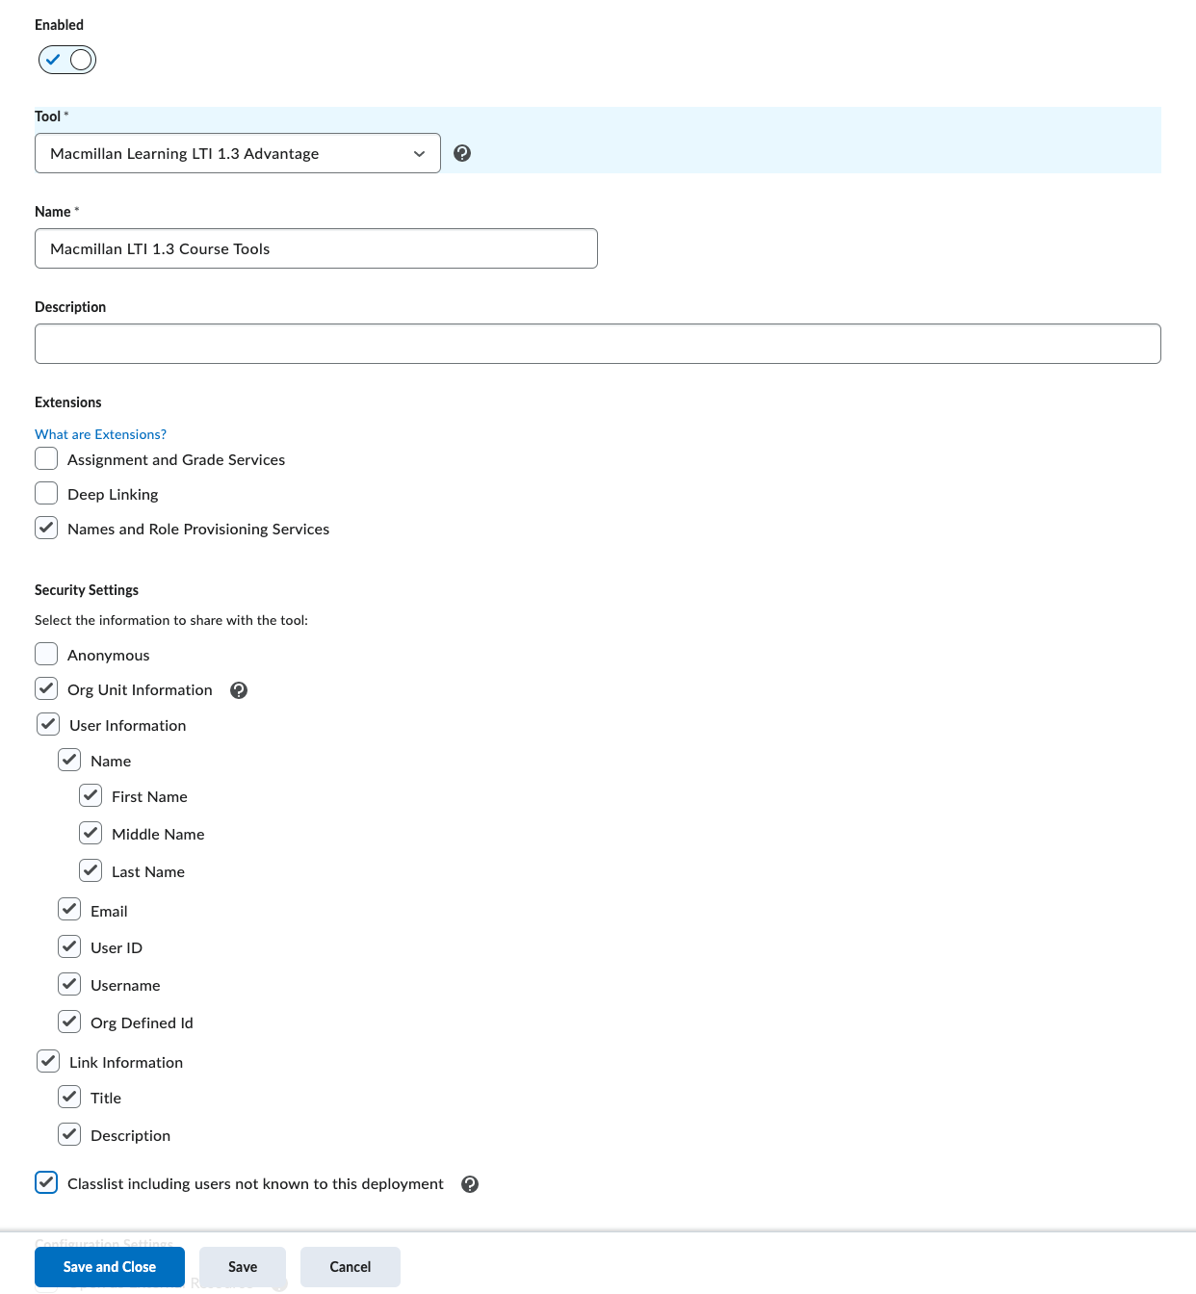Click the help icon beside the Classlist option

point(470,1184)
